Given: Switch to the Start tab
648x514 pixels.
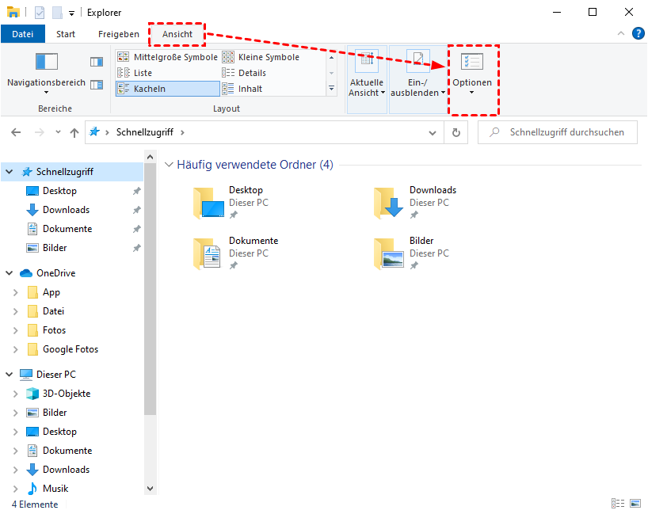Looking at the screenshot, I should [66, 34].
